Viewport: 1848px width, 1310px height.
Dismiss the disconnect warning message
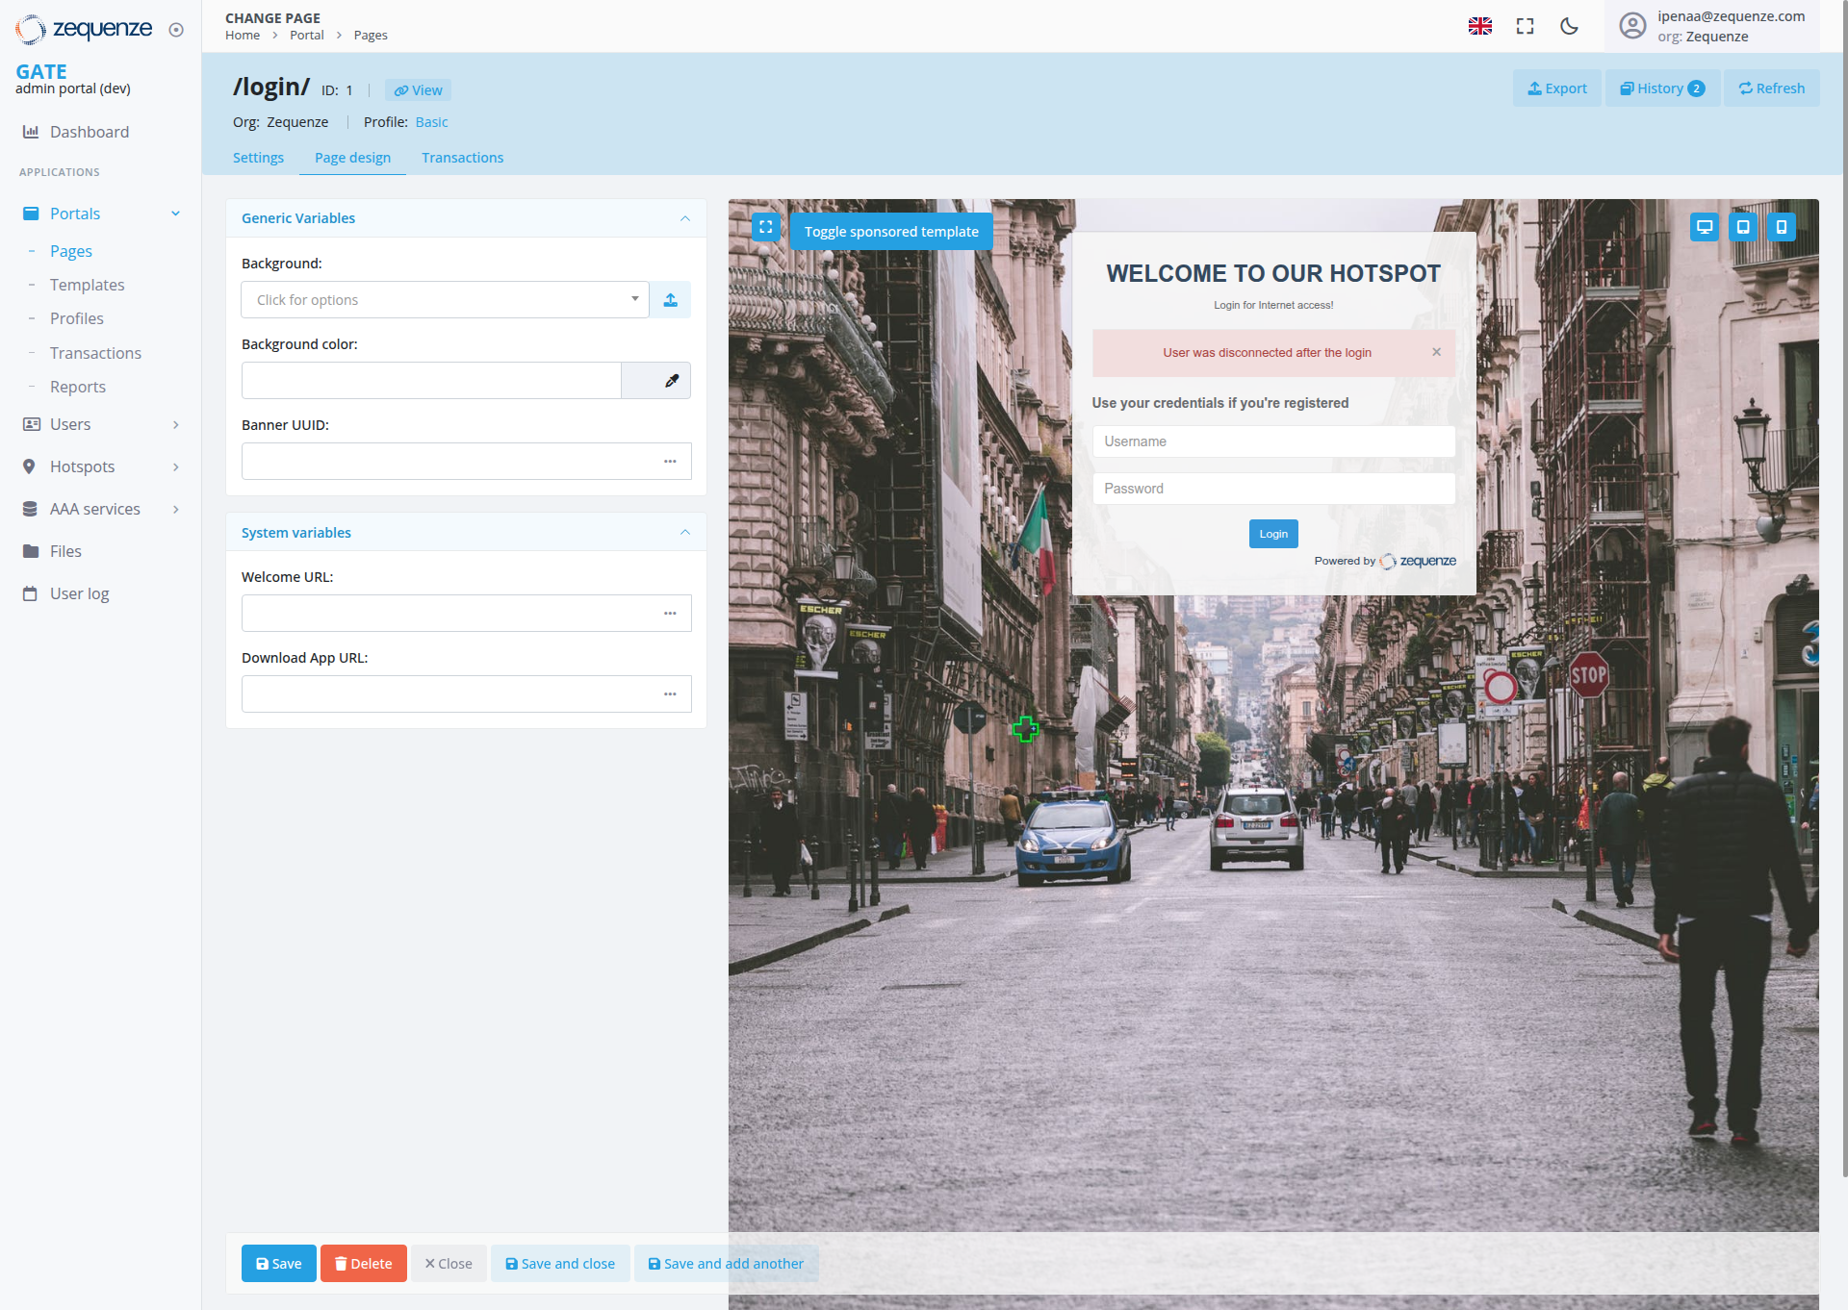[1436, 352]
